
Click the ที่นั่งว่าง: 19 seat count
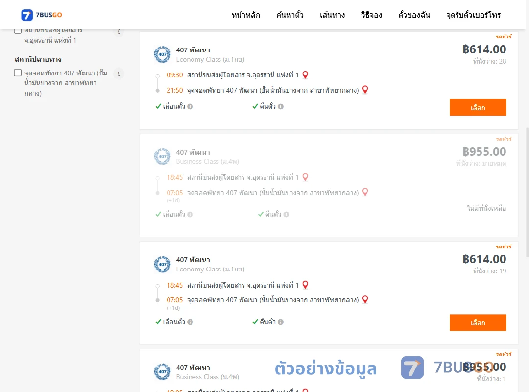489,271
